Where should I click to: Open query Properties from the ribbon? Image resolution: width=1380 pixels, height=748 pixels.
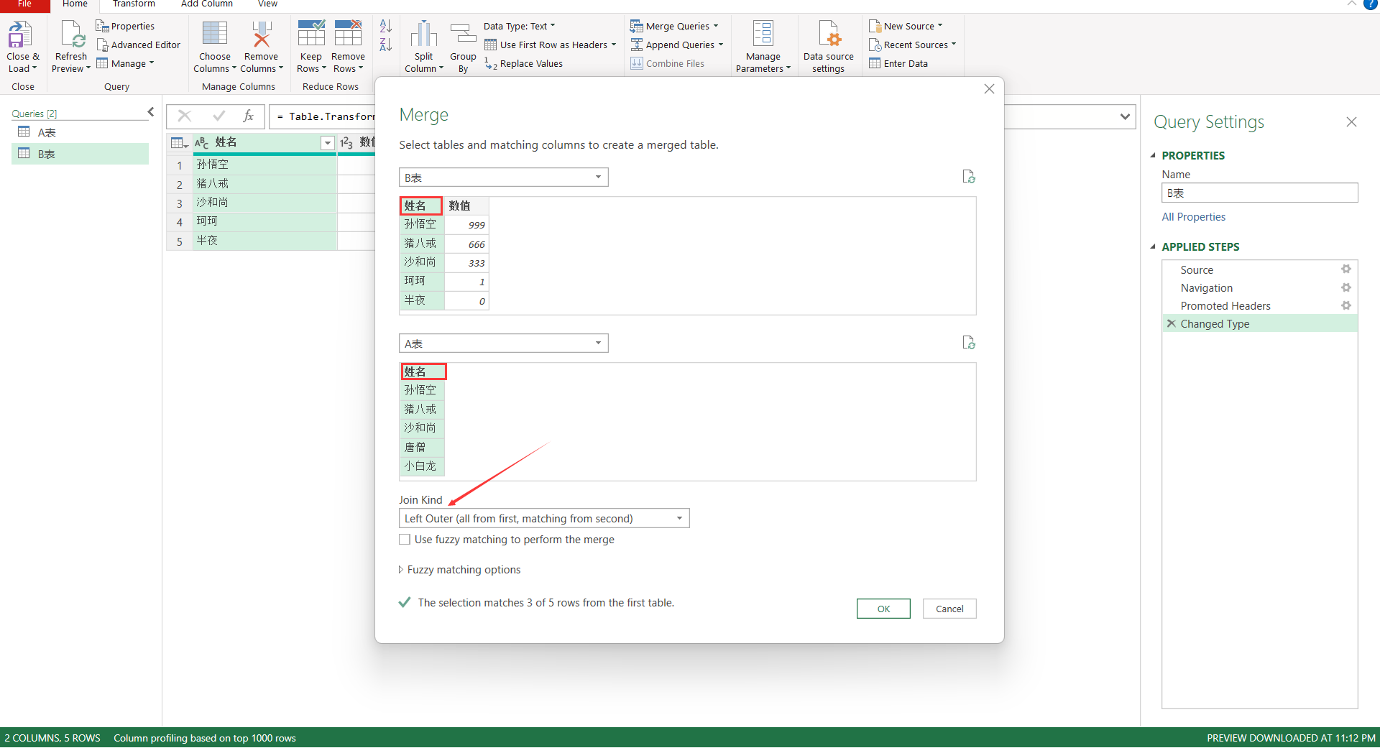(x=126, y=27)
